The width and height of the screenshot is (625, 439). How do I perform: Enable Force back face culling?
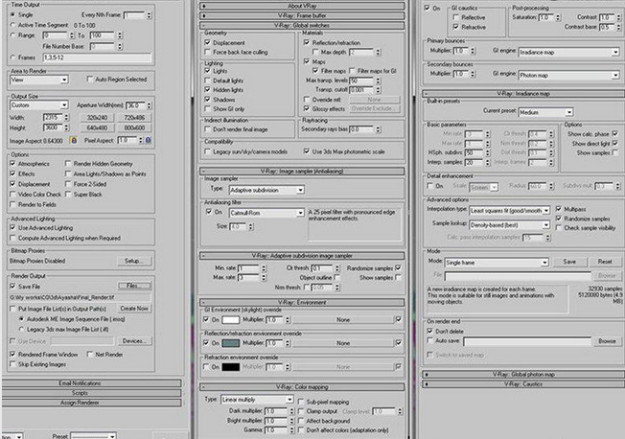click(x=207, y=52)
